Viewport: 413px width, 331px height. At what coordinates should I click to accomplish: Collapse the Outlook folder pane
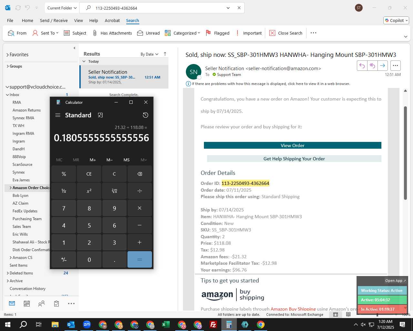coord(75,48)
